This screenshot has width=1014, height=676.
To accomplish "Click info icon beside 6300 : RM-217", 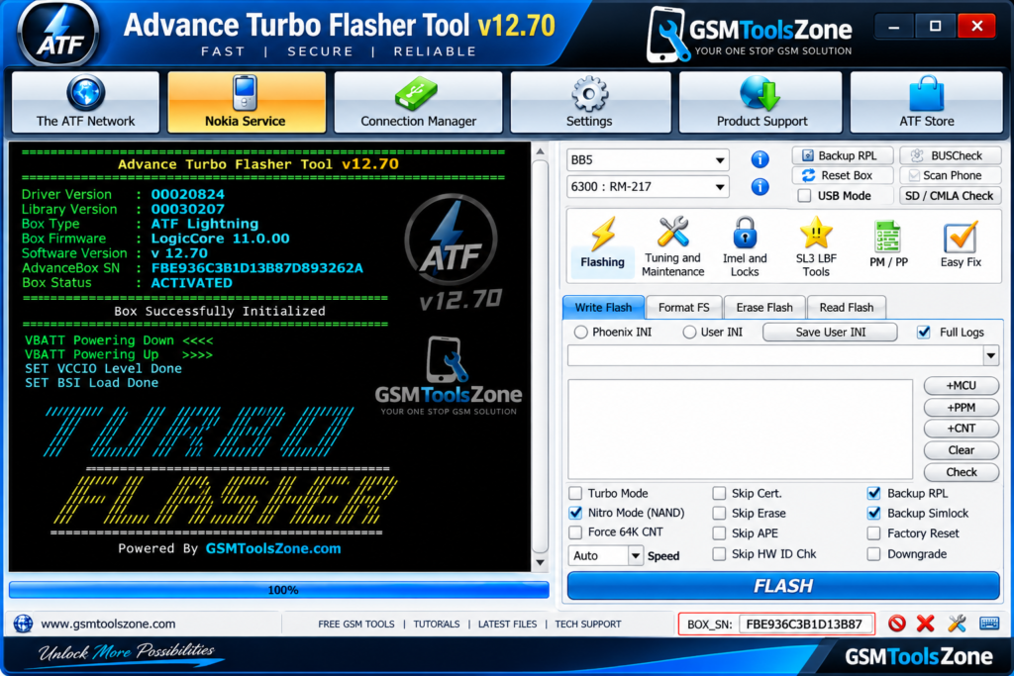I will click(x=760, y=187).
